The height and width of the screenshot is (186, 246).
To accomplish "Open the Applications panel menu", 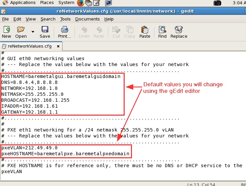I will pyautogui.click(x=23, y=3).
